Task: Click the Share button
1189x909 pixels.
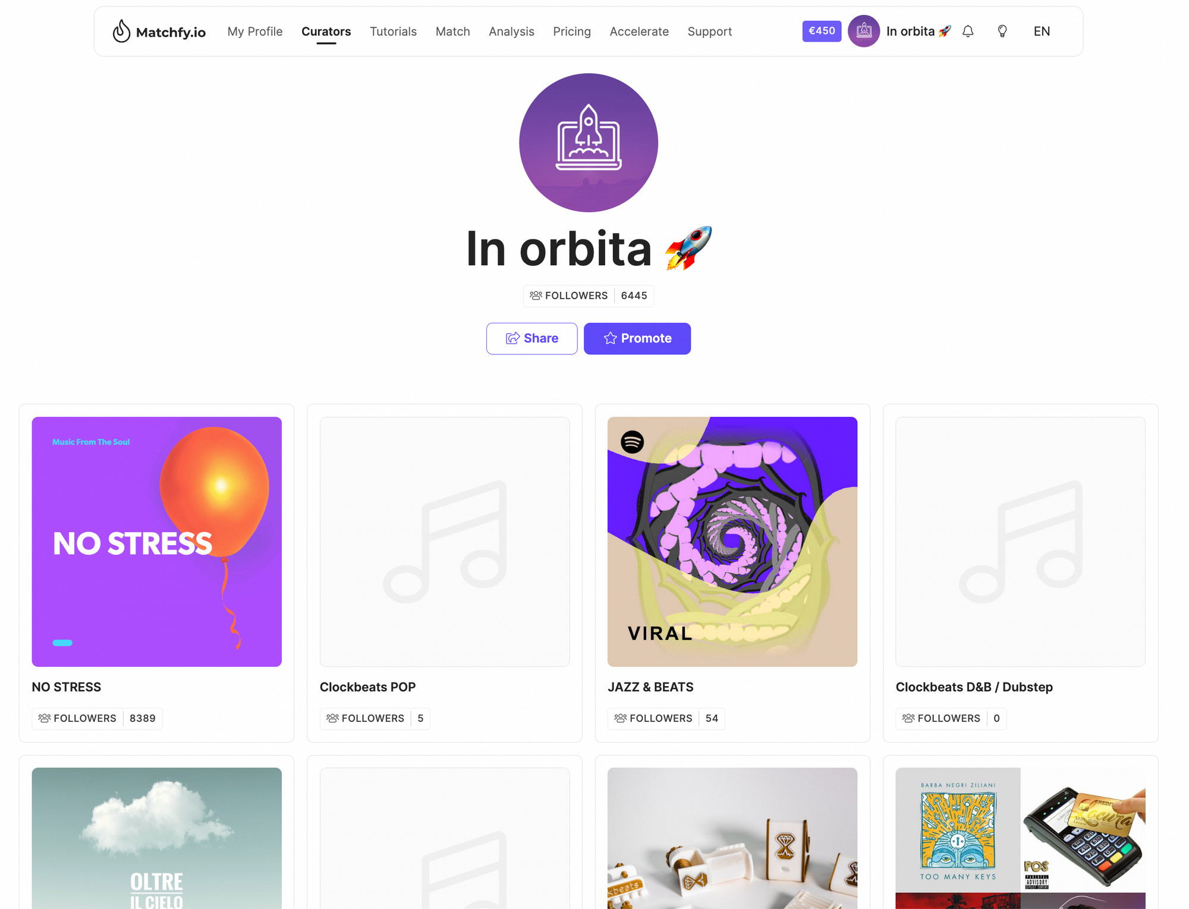Action: (531, 338)
